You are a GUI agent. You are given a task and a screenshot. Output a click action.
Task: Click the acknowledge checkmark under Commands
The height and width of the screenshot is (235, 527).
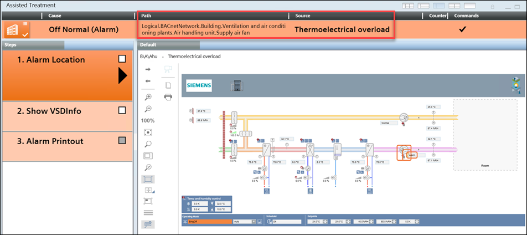coord(463,29)
